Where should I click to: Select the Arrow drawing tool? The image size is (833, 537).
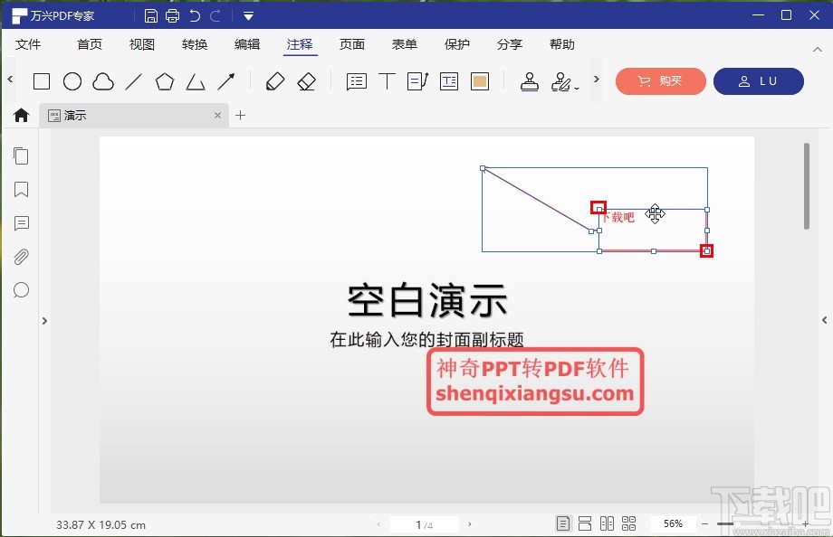click(225, 80)
